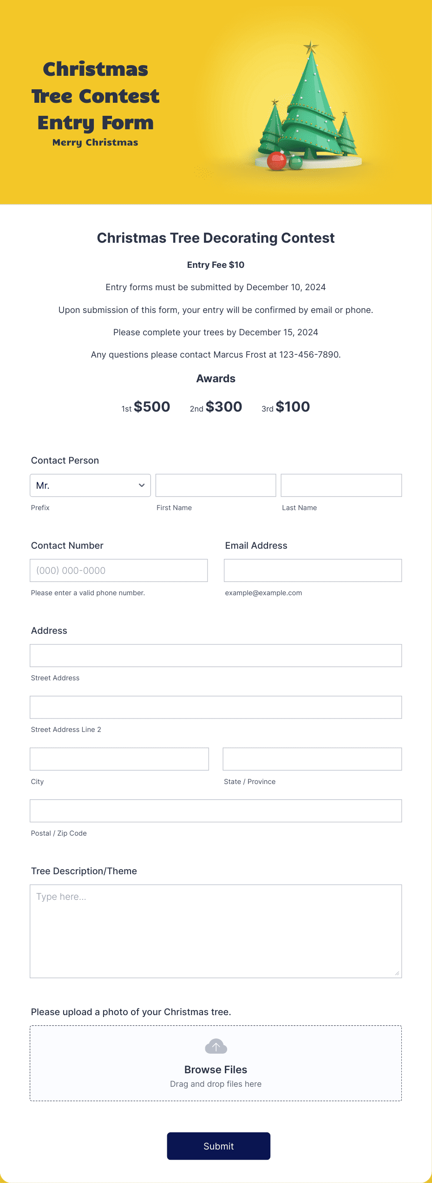Click the drag and drop files area
This screenshot has width=432, height=1183.
point(216,1083)
